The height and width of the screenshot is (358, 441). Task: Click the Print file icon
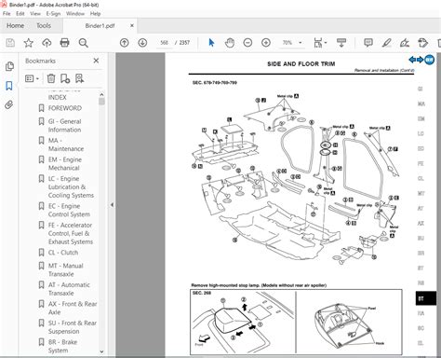pyautogui.click(x=65, y=43)
